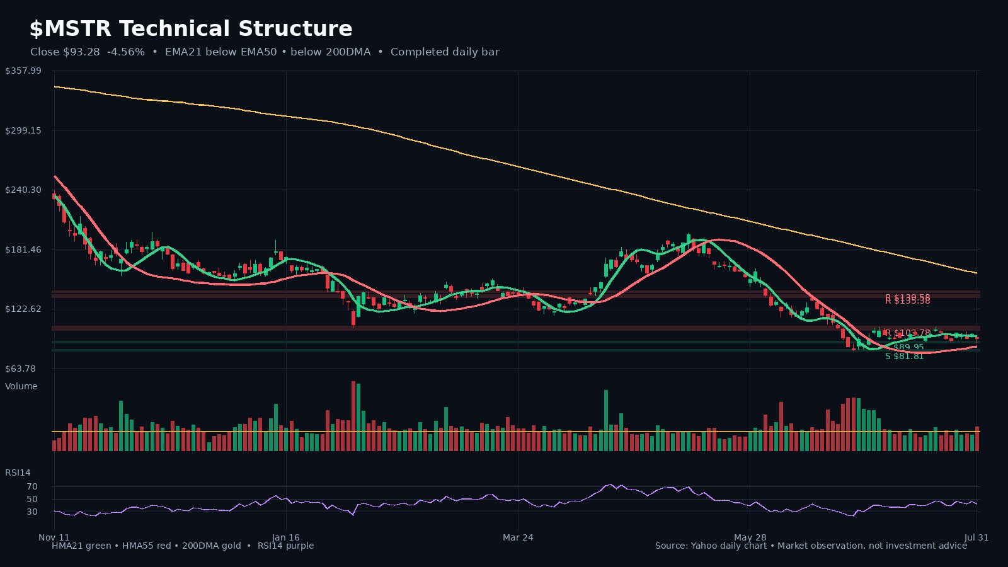
Task: Select the "$299.15" price axis label
Action: point(23,130)
